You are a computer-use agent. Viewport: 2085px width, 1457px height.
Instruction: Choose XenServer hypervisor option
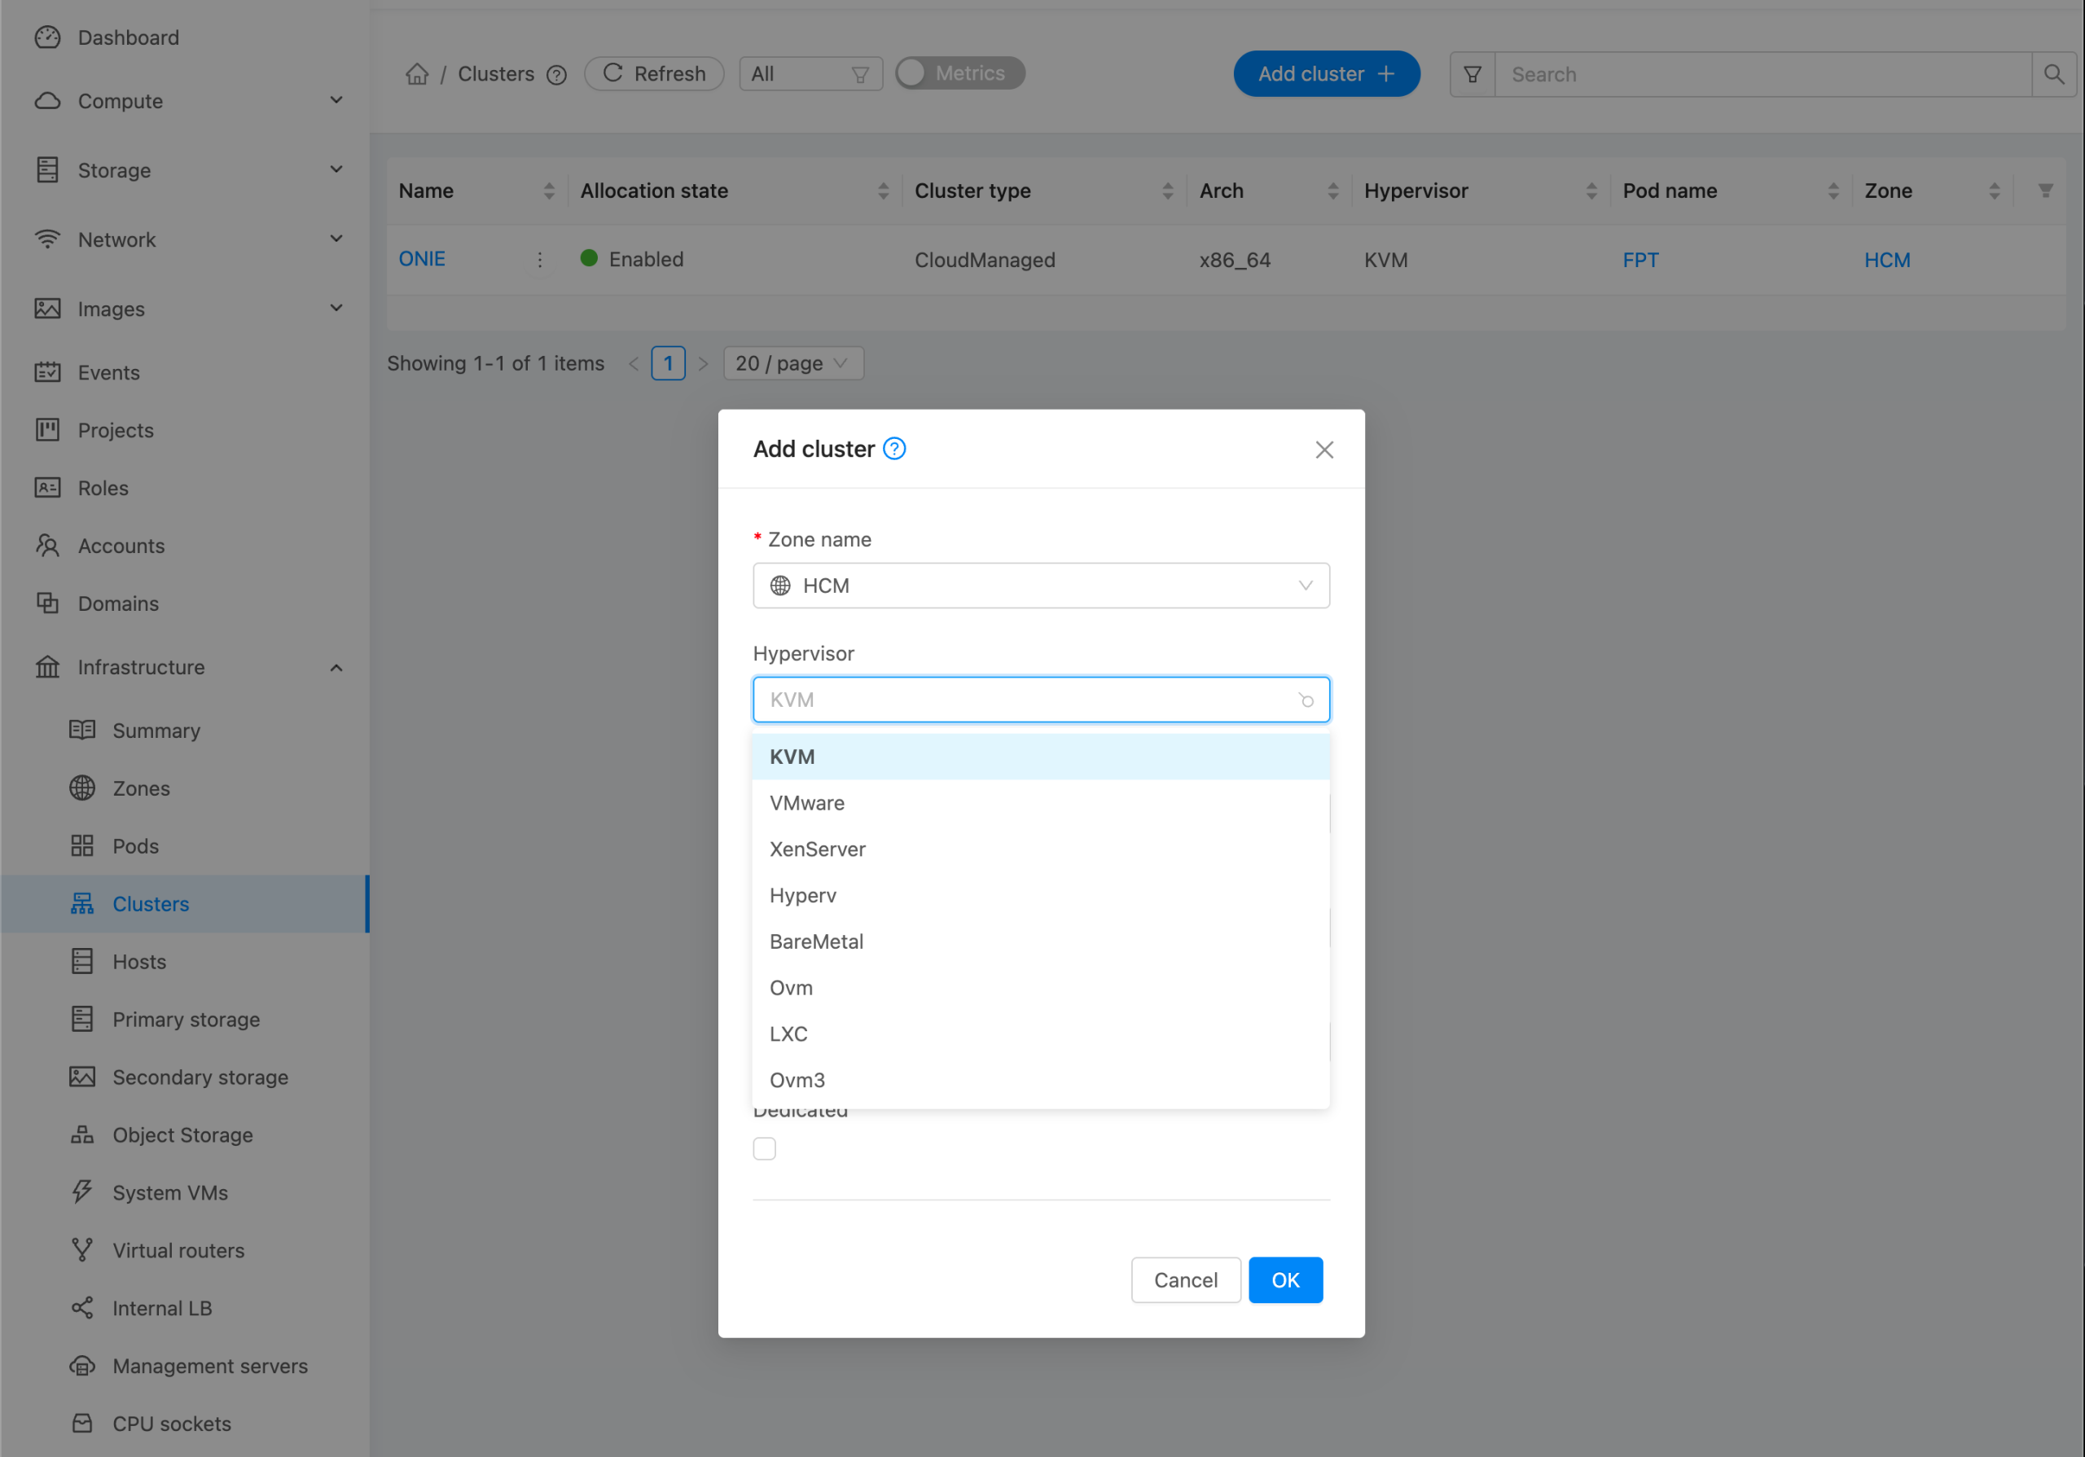tap(817, 849)
